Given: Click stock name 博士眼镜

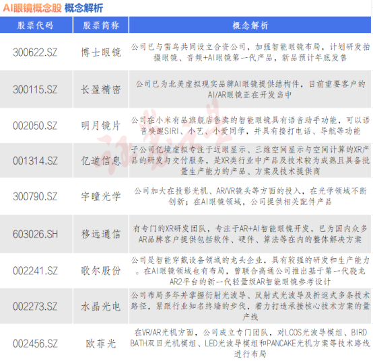Looking at the screenshot, I should [x=101, y=52].
